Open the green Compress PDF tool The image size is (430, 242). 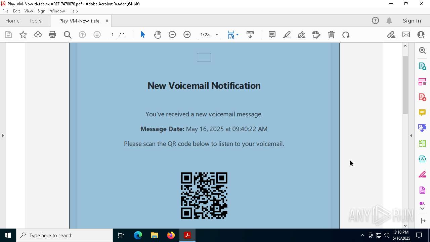pyautogui.click(x=422, y=144)
